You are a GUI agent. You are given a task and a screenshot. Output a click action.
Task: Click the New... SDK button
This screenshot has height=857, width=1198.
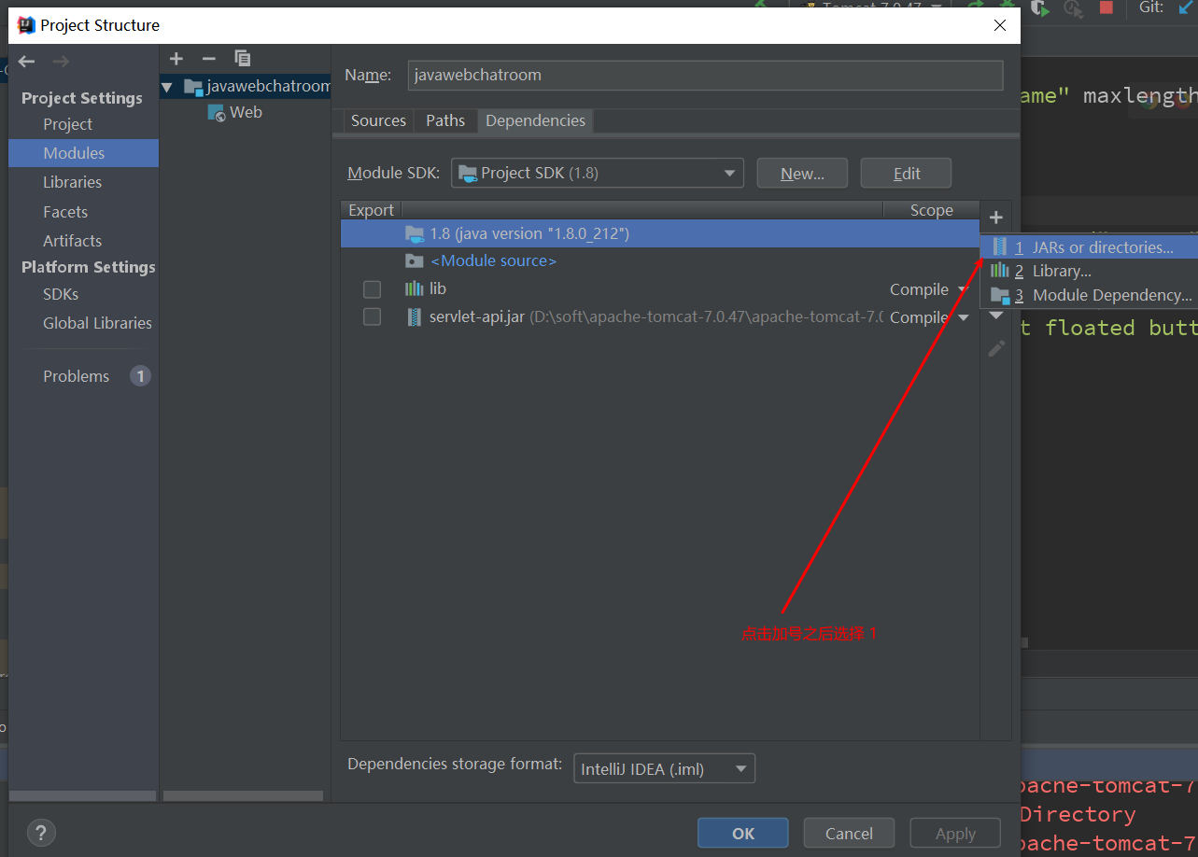802,173
